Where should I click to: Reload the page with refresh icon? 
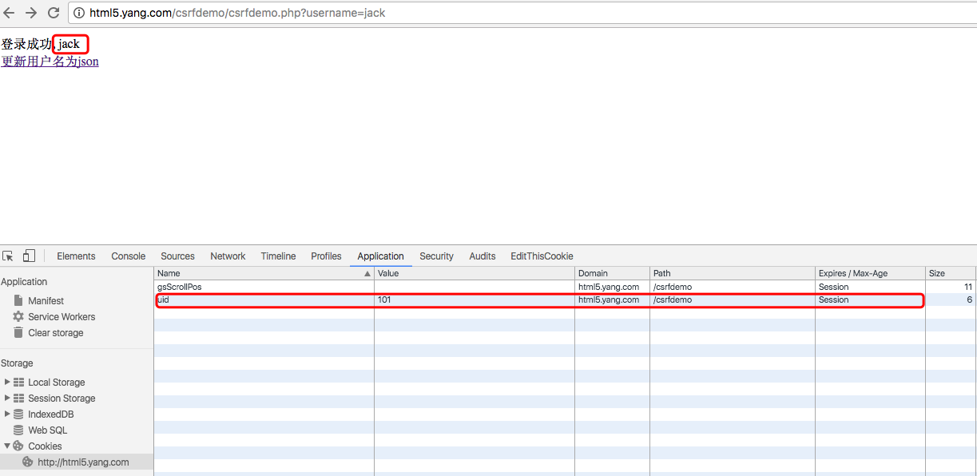pos(54,13)
